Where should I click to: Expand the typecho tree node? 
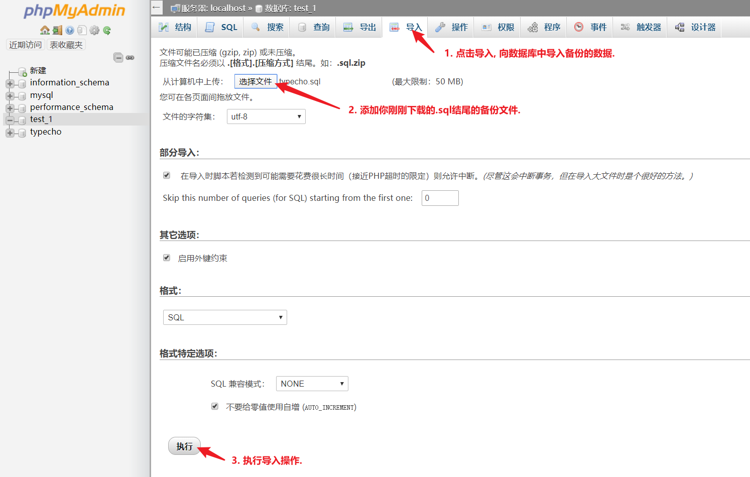tap(10, 133)
